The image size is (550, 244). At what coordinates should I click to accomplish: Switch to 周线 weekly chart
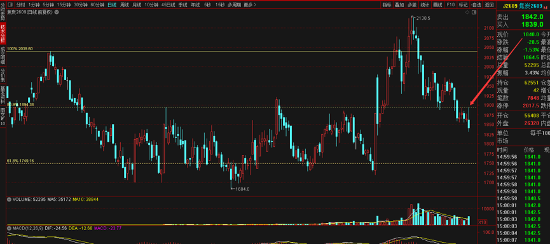(x=124, y=5)
